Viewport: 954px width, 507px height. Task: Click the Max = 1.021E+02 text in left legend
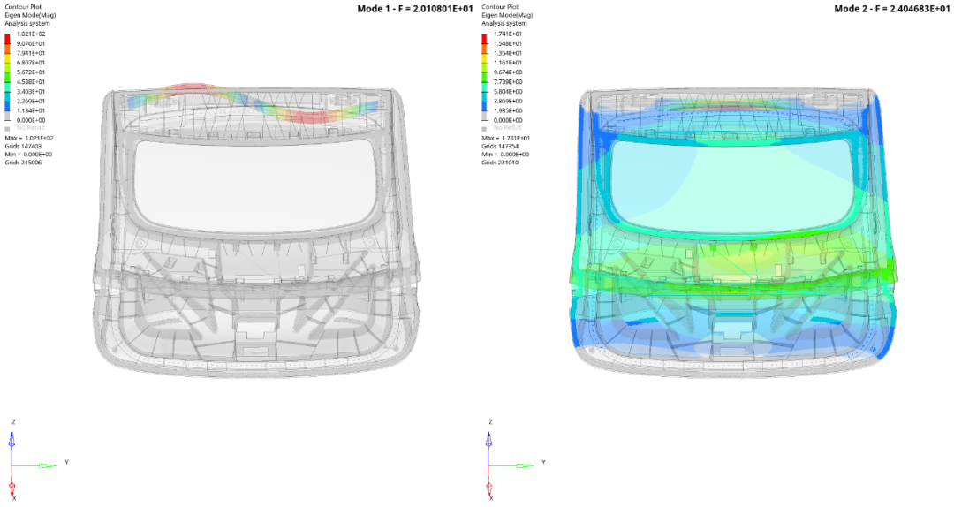click(x=29, y=138)
